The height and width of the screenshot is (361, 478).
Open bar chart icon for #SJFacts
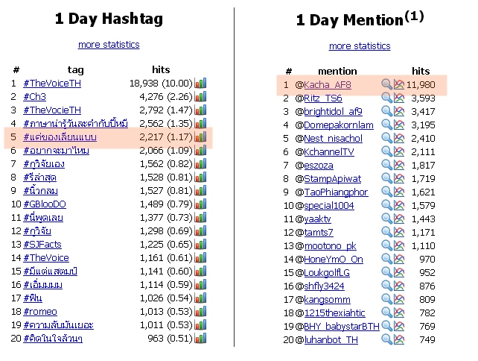pyautogui.click(x=200, y=244)
